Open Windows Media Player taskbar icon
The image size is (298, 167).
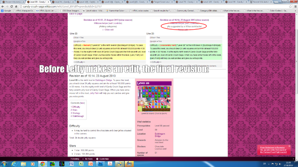[33, 164]
